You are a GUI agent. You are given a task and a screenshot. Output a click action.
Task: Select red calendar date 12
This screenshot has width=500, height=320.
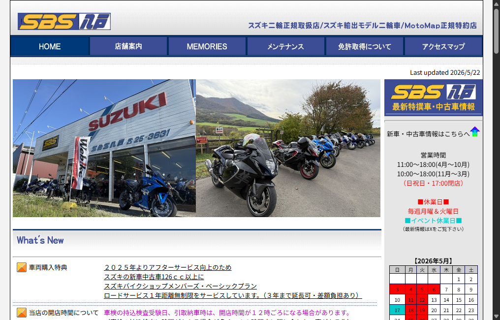(422, 300)
